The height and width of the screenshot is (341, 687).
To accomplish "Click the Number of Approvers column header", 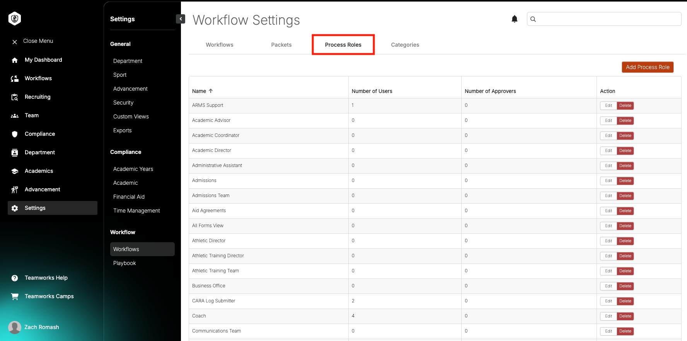I will pos(490,91).
